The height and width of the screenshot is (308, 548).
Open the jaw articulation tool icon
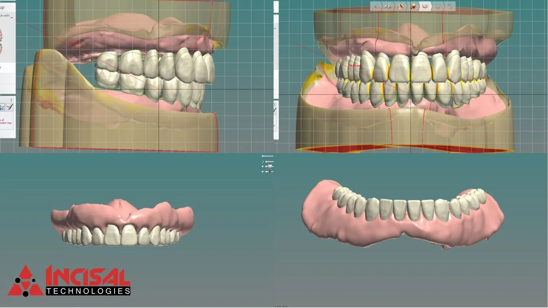388,6
